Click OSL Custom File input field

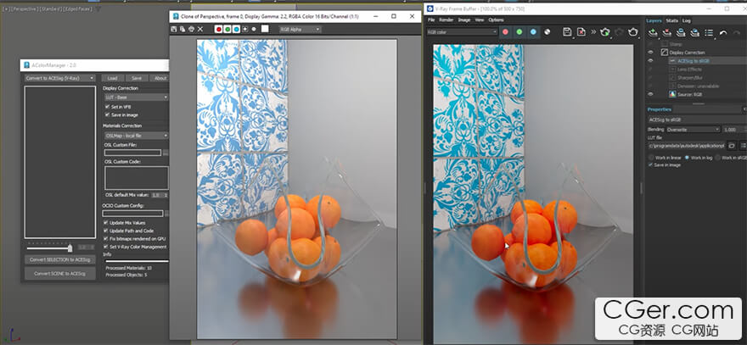pos(133,153)
